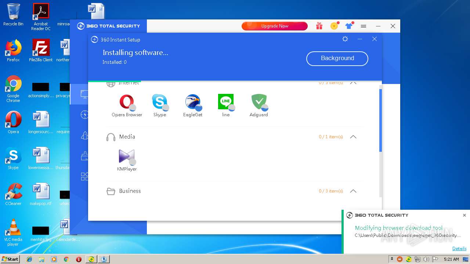Select the longersourc... Word document on desktop
Screen dimensions: 470x264
click(x=41, y=122)
